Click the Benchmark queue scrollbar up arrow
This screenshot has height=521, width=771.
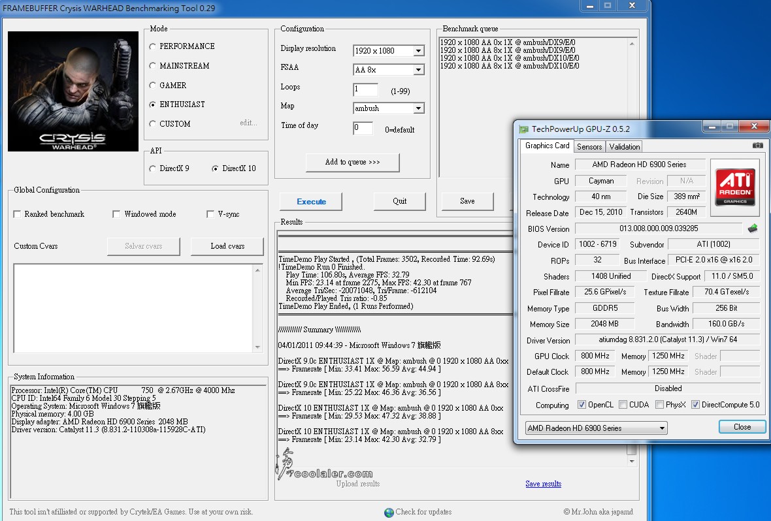(632, 44)
